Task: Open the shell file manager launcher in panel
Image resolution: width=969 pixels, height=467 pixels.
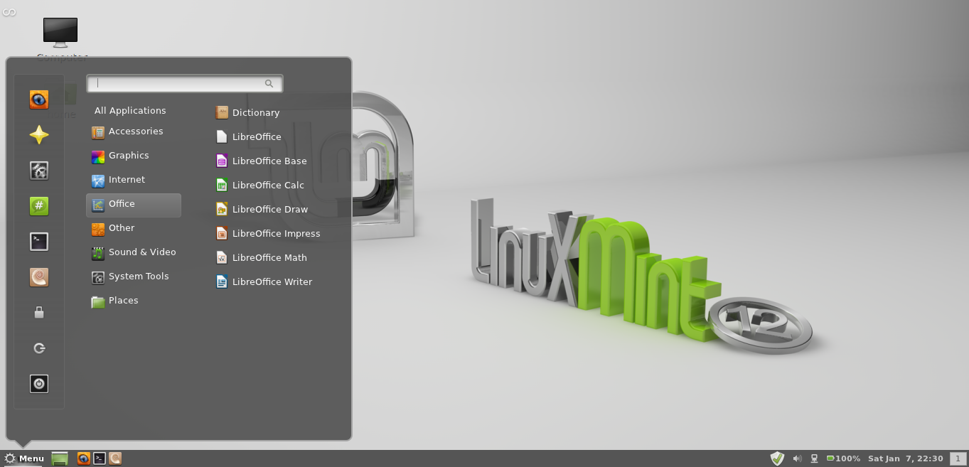Action: (x=115, y=458)
